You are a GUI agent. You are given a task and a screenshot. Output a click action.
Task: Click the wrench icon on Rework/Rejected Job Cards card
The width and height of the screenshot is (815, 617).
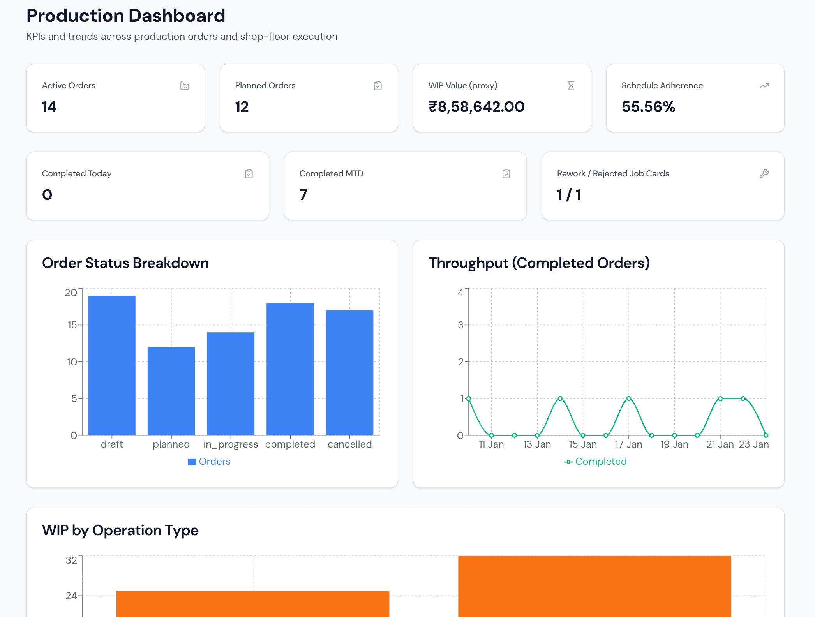[x=764, y=173]
